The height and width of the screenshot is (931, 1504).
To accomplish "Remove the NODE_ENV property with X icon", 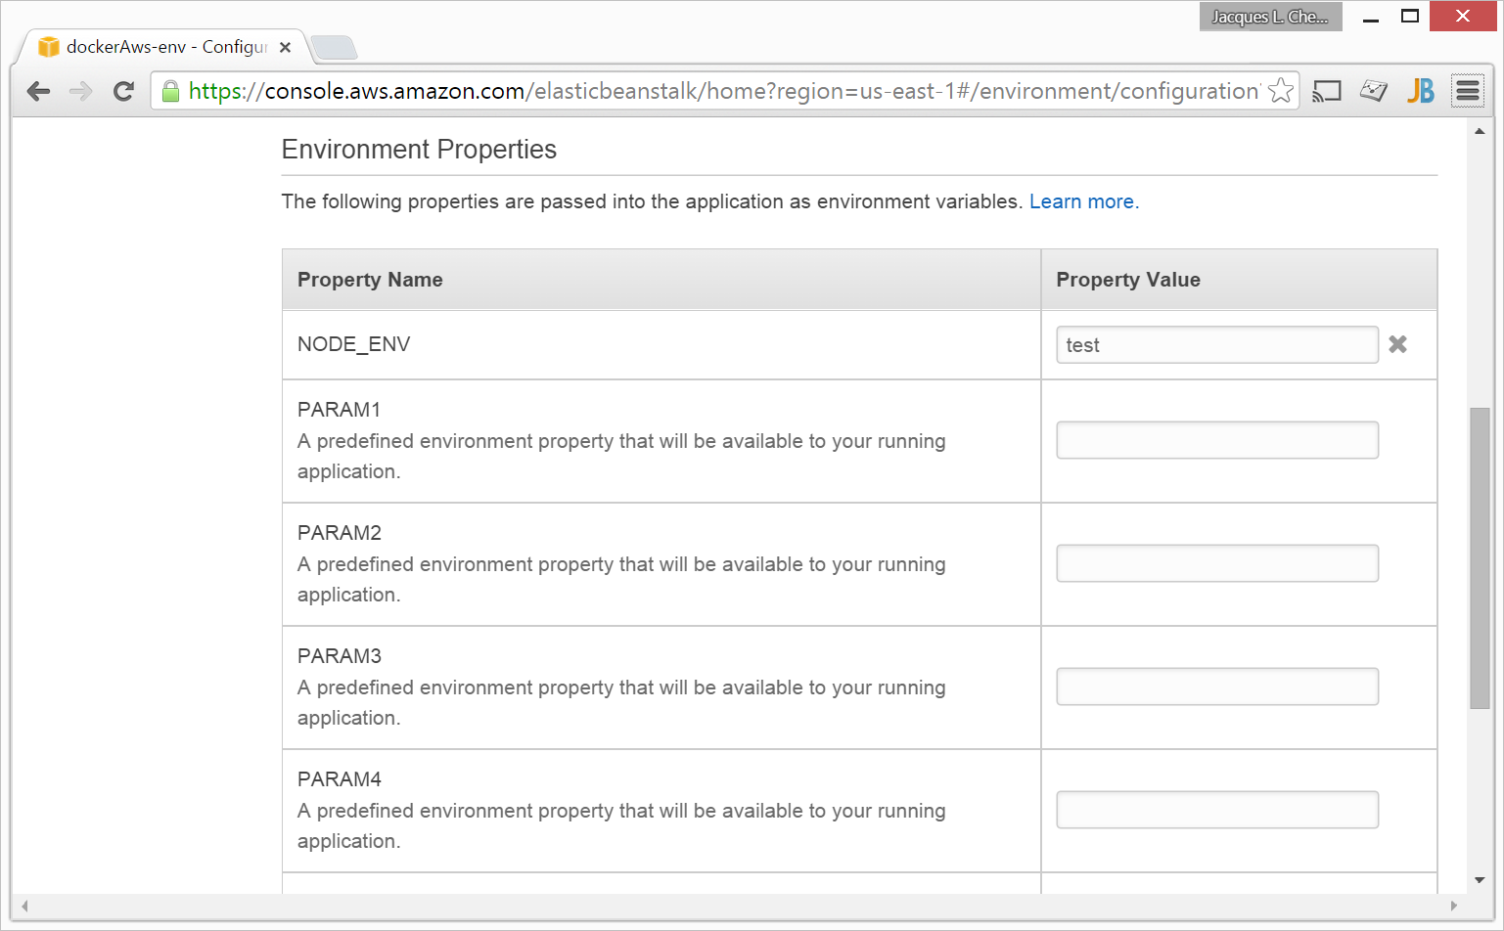I will [x=1397, y=344].
